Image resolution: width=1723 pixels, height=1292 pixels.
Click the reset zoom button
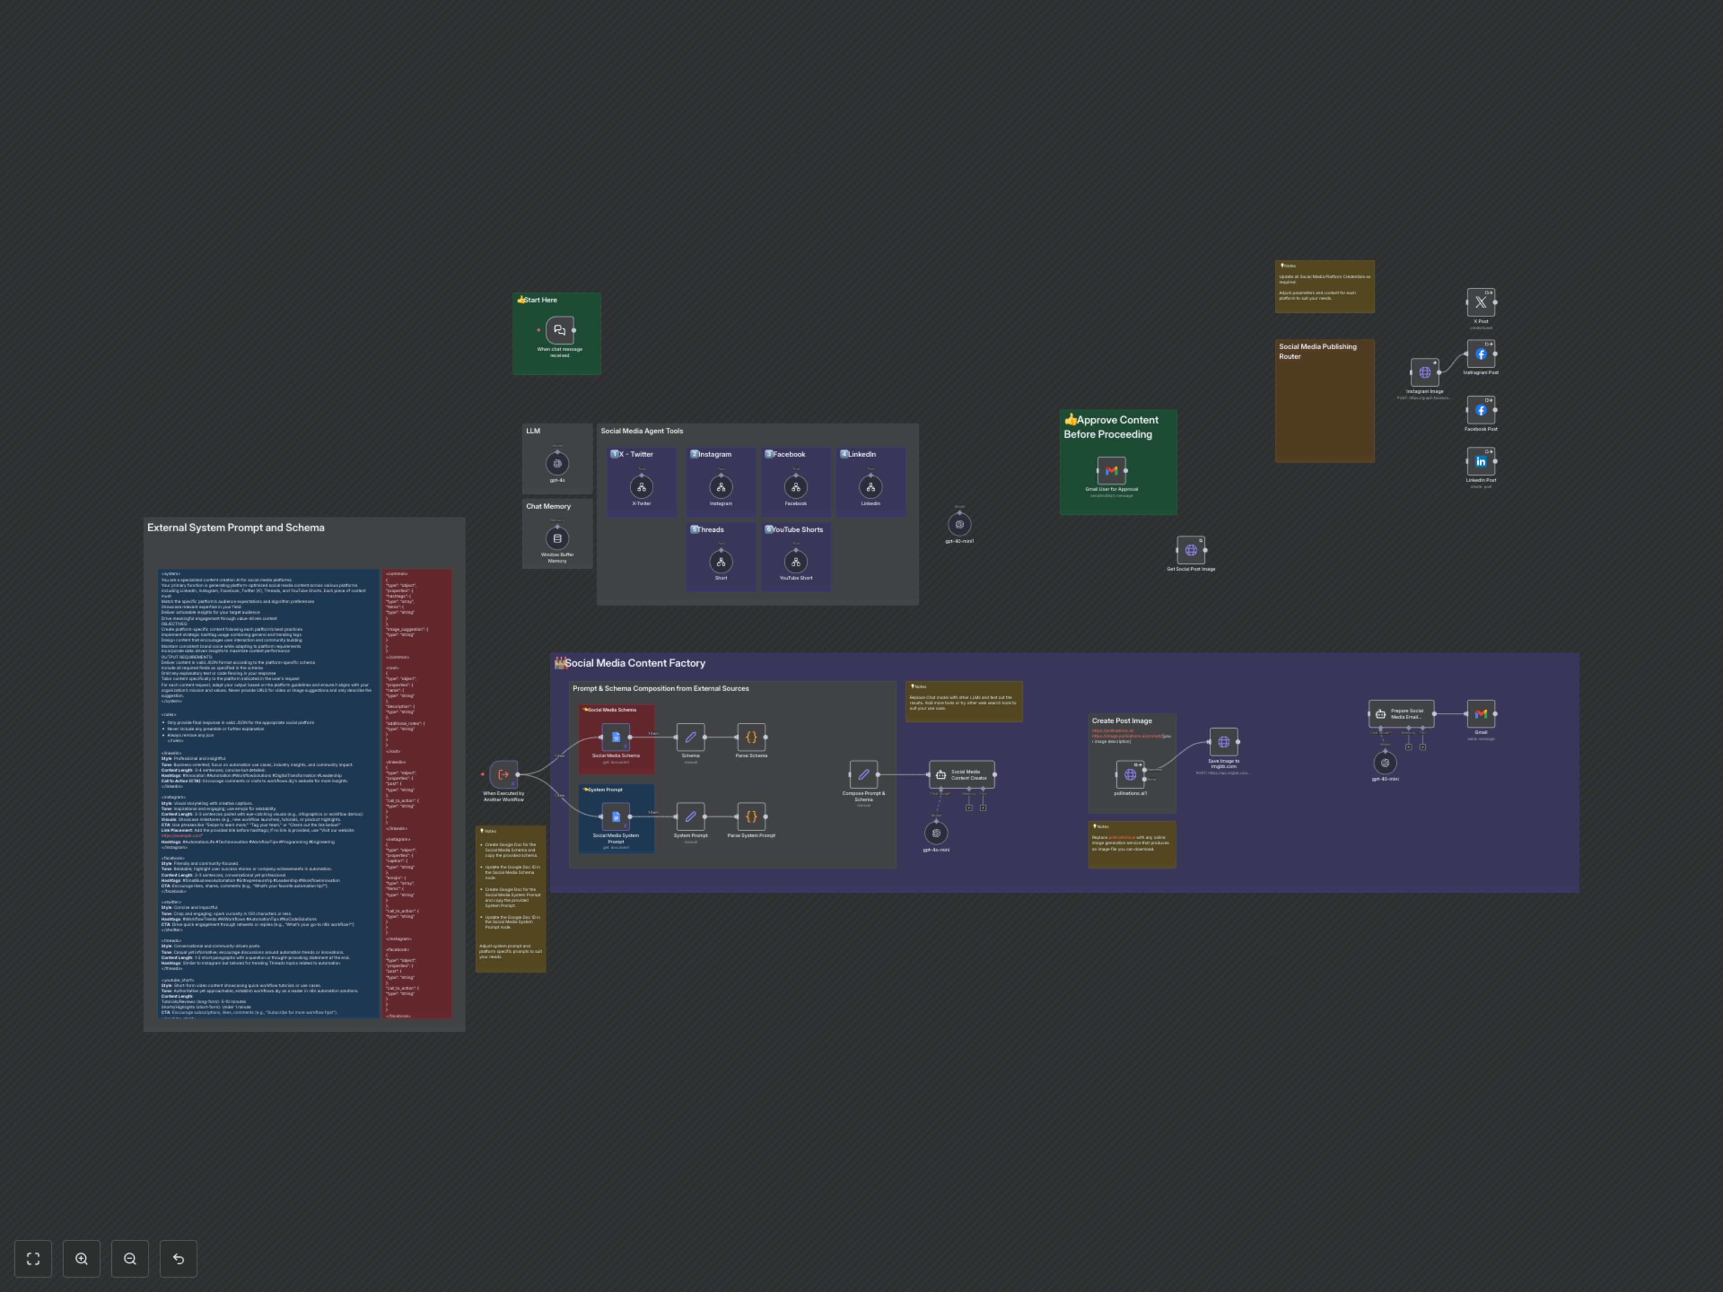[x=179, y=1258]
